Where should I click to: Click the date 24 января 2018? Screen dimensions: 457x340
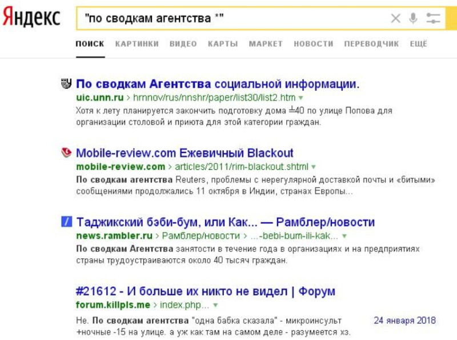click(405, 320)
